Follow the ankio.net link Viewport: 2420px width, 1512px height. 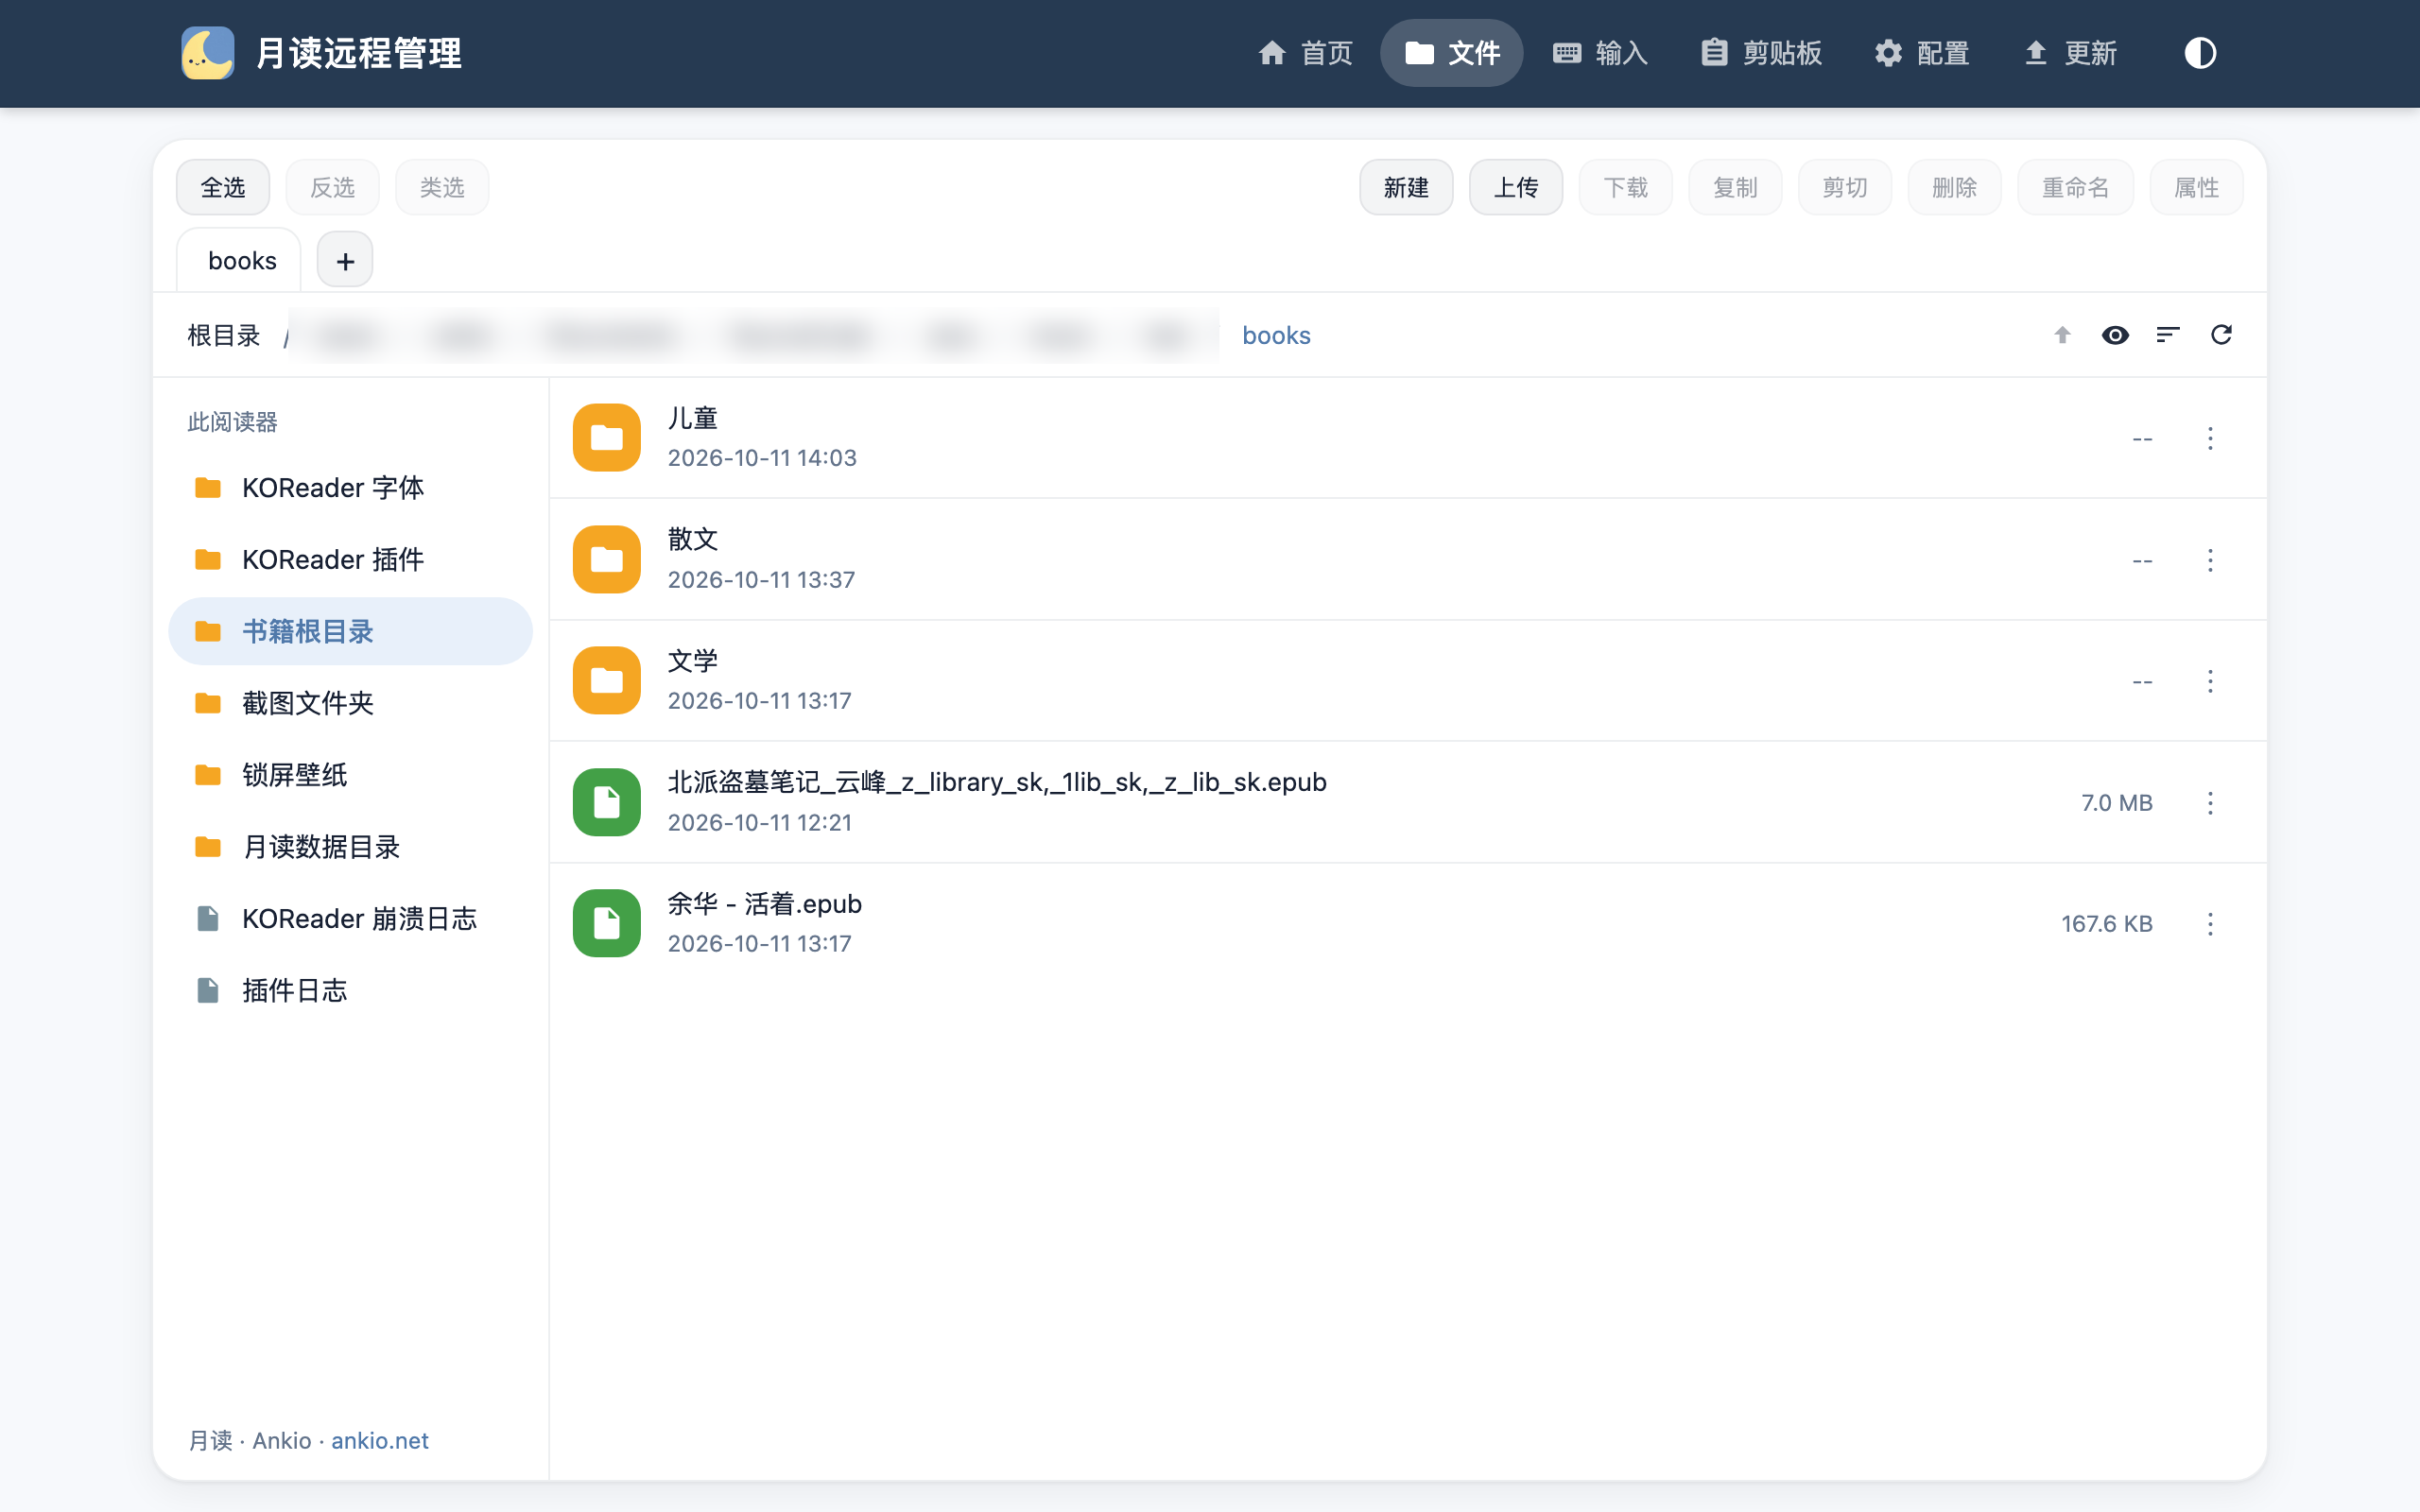coord(380,1440)
